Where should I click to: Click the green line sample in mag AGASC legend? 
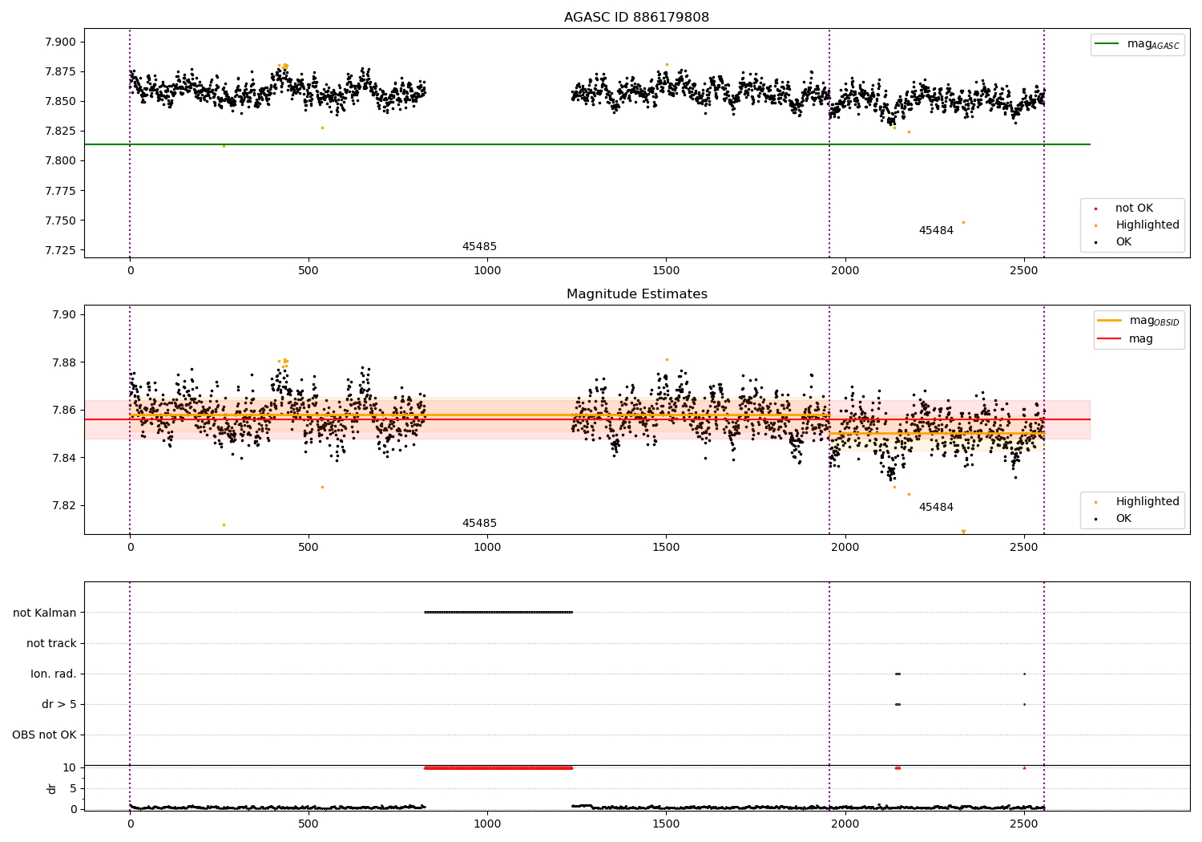pyautogui.click(x=1107, y=44)
